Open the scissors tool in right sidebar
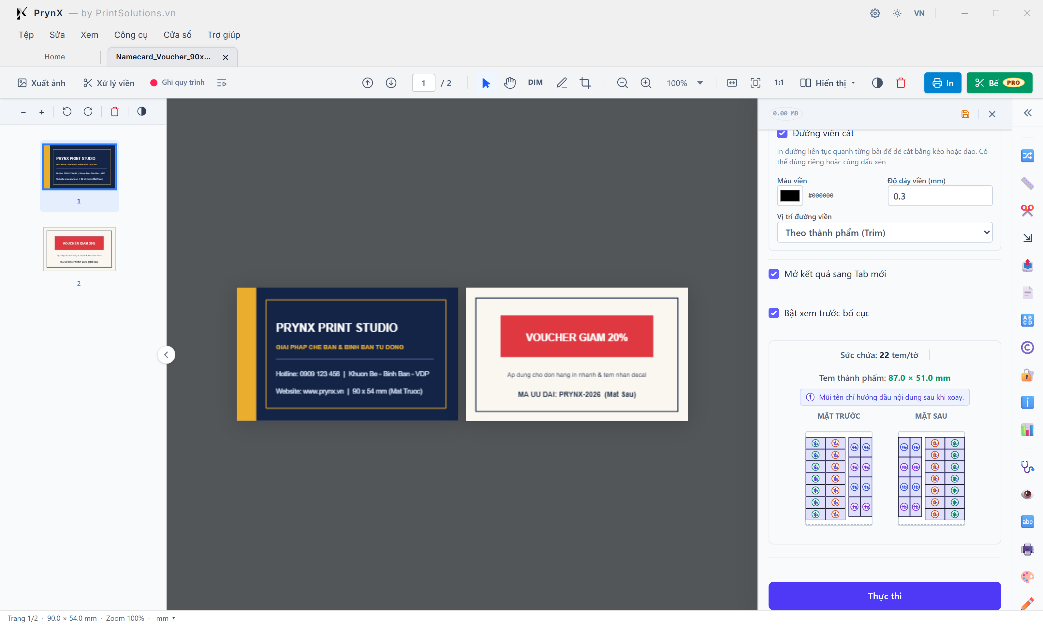1043x626 pixels. [1027, 211]
